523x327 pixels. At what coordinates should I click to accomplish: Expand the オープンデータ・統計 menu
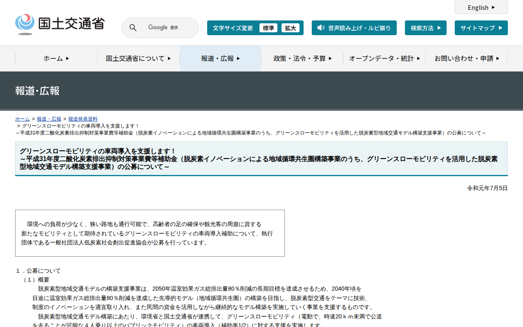pyautogui.click(x=384, y=58)
